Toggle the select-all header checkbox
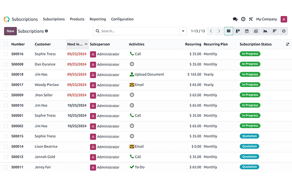 (x=6, y=44)
